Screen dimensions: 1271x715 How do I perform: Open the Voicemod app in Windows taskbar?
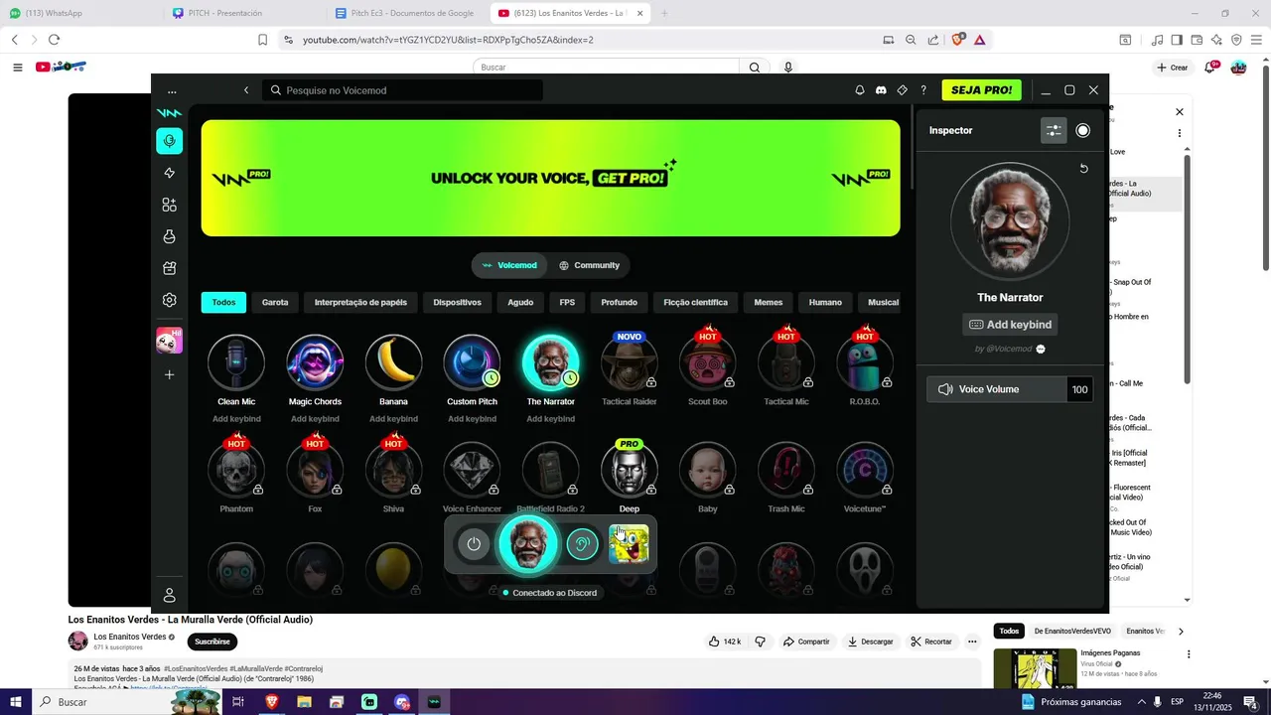[434, 702]
